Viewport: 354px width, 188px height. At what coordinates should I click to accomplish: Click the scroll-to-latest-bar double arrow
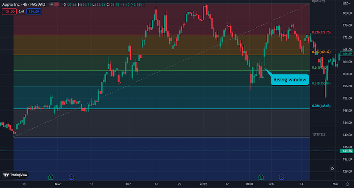click(332, 169)
